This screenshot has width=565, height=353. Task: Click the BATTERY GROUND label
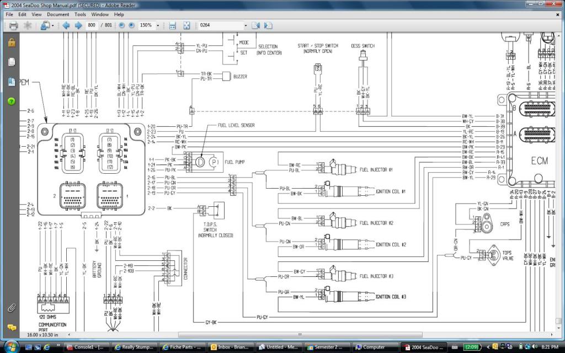(97, 269)
